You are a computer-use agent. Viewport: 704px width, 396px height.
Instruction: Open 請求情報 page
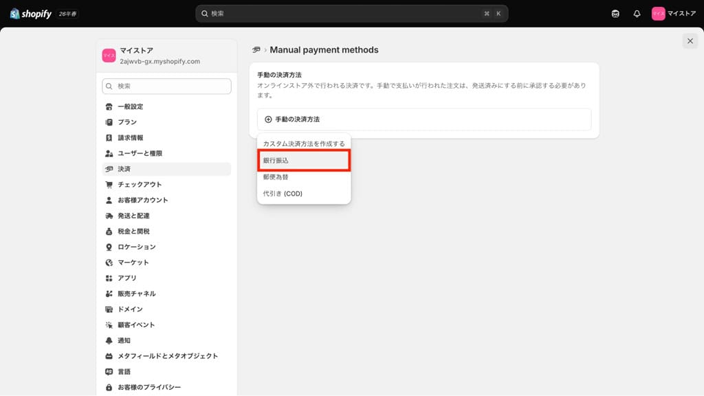(x=166, y=138)
